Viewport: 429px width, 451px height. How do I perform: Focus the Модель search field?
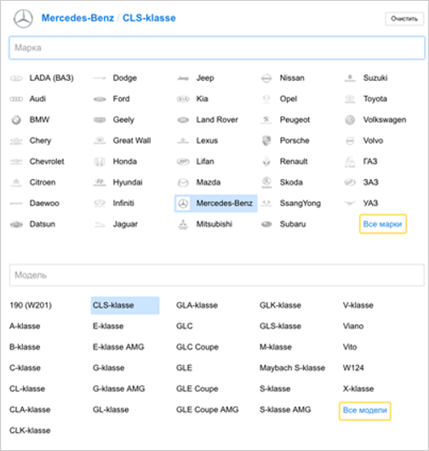click(217, 275)
